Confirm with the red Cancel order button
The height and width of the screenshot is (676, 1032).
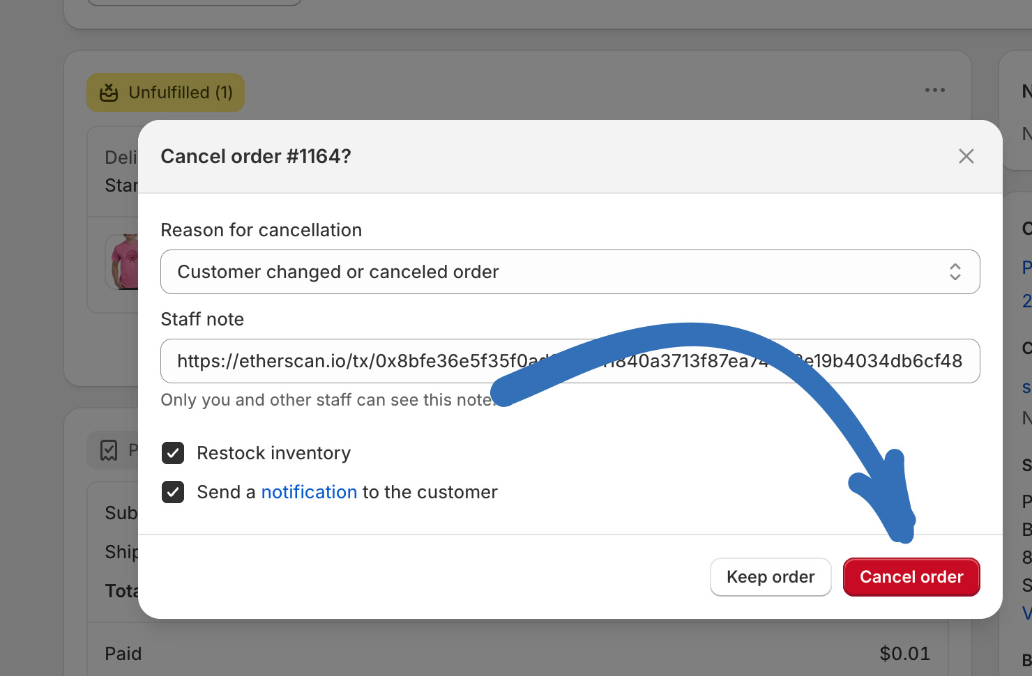tap(911, 577)
